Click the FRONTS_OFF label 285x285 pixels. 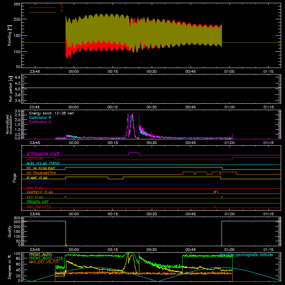(x=38, y=202)
